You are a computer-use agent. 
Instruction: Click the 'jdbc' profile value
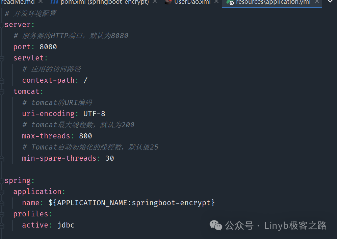66,225
